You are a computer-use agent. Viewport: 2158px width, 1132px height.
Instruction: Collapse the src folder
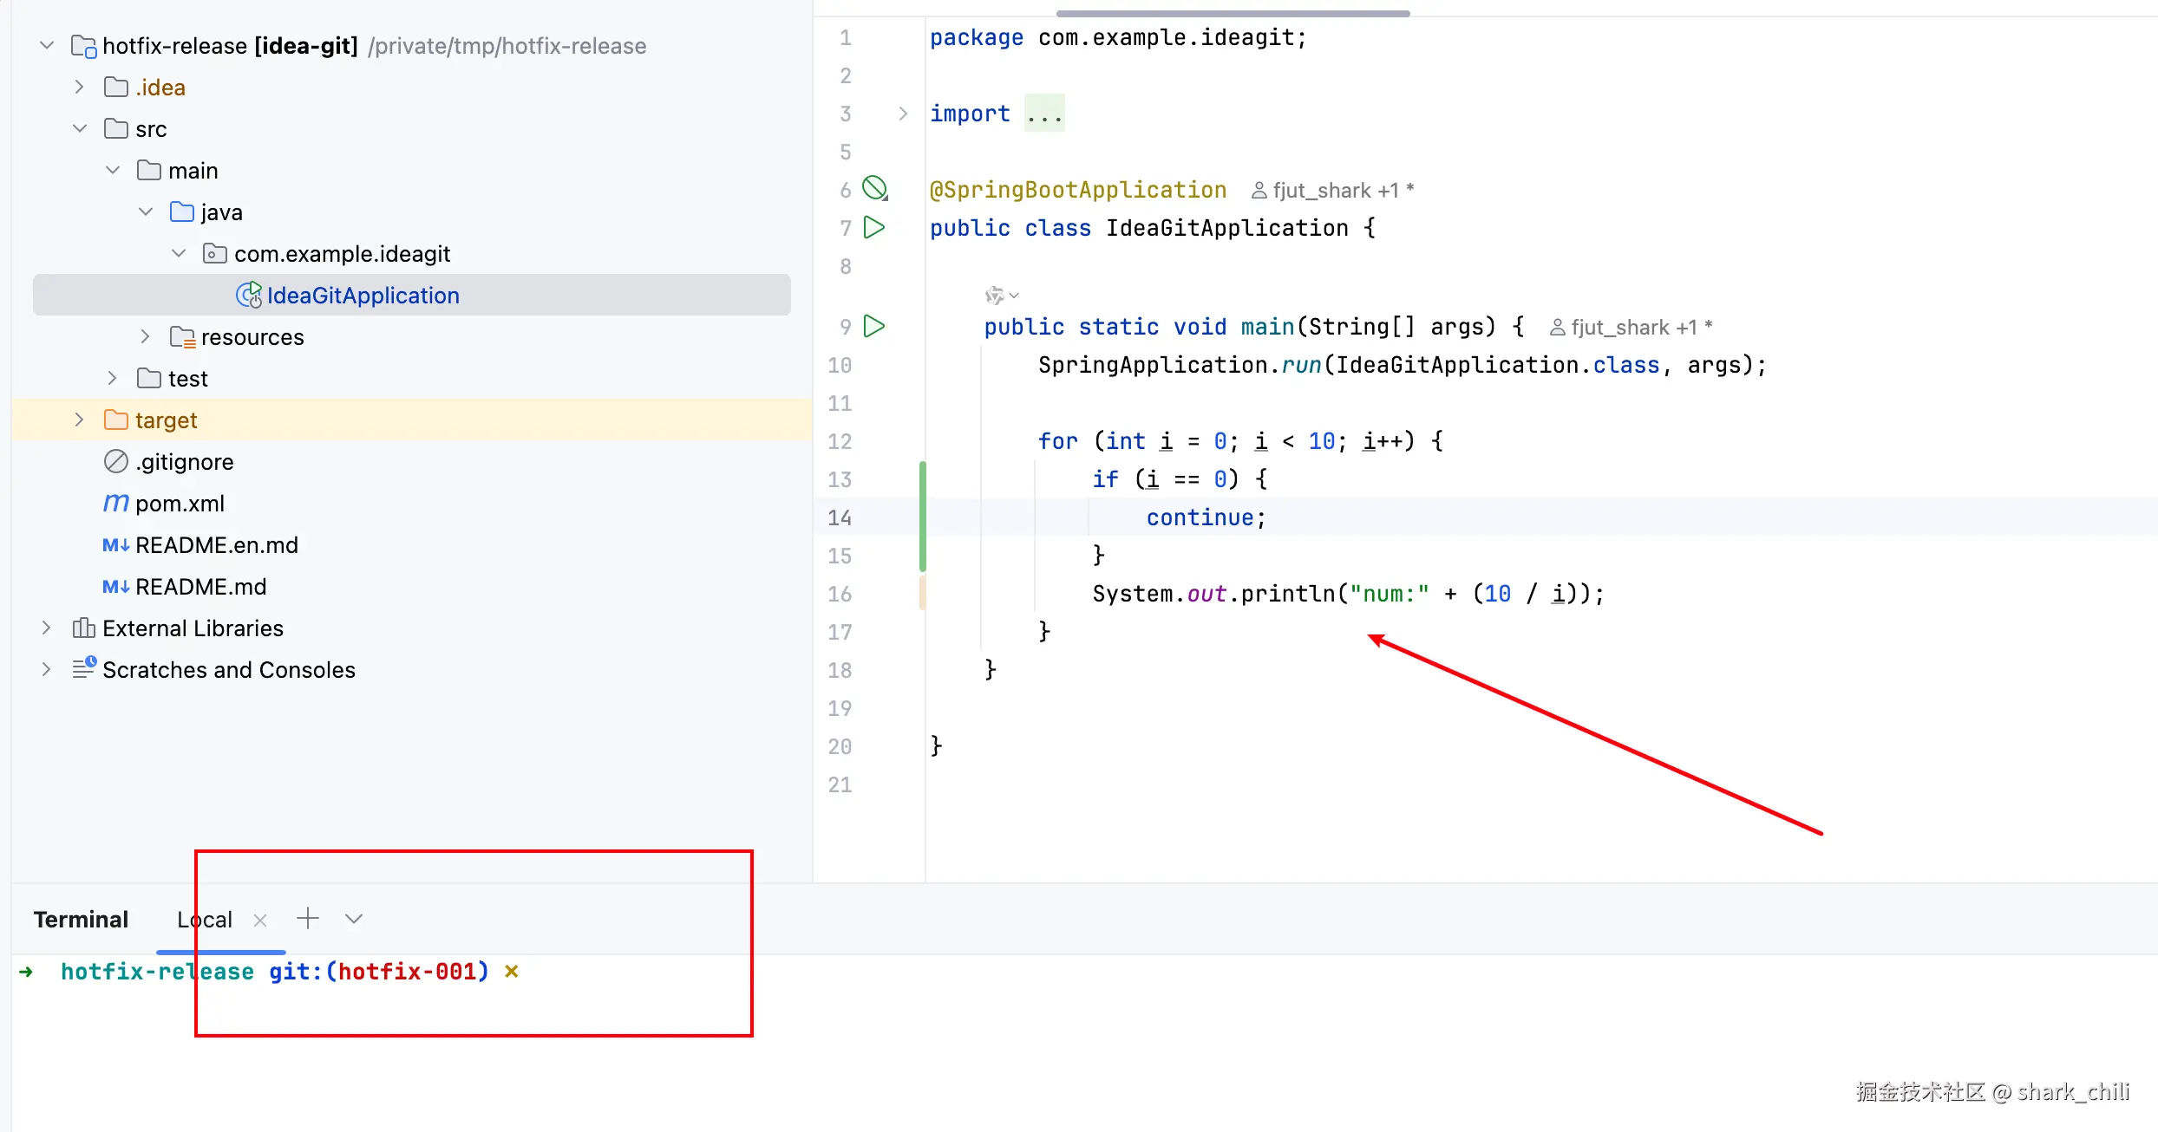click(79, 129)
